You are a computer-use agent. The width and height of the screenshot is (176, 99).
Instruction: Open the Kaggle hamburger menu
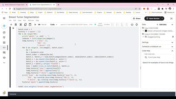pos(4,18)
